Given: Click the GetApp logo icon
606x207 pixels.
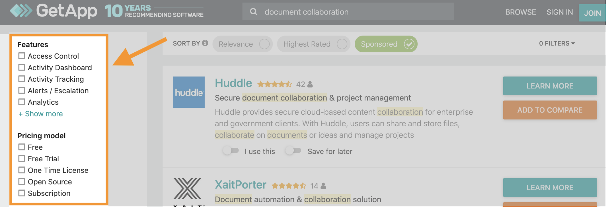Looking at the screenshot, I should [21, 11].
